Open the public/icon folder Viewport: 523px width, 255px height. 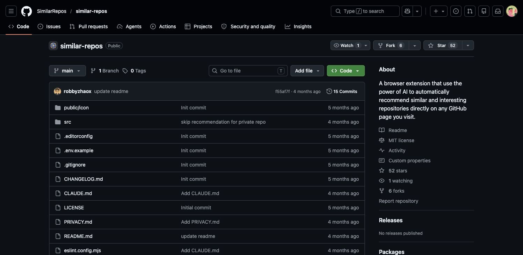tap(77, 108)
